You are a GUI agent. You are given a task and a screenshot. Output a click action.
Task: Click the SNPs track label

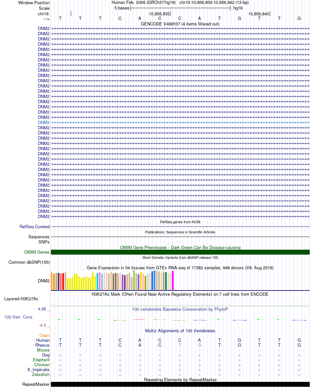[44, 242]
